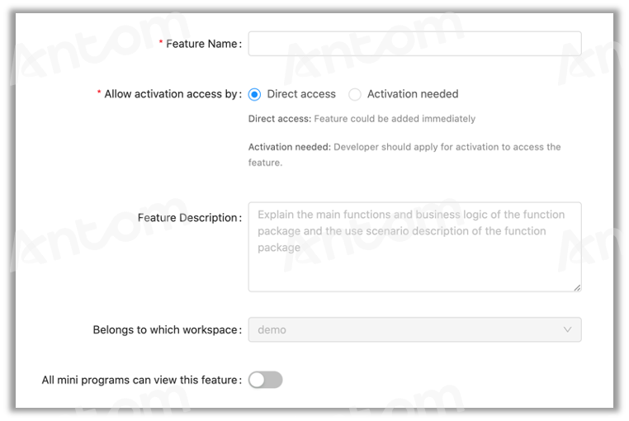Select the Direct access radio button
Image resolution: width=629 pixels, height=421 pixels.
click(254, 94)
